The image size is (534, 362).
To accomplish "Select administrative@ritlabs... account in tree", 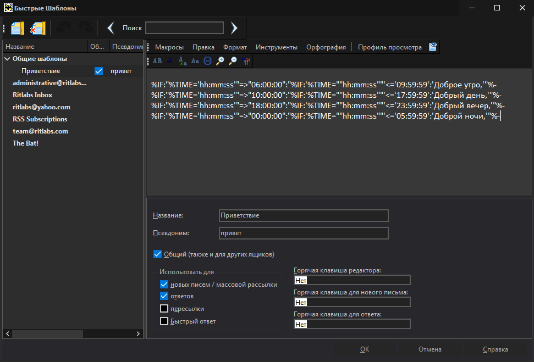I will 49,83.
